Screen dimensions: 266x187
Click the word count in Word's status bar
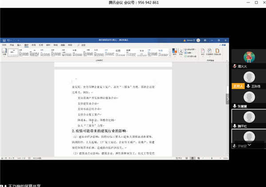[x=21, y=158]
